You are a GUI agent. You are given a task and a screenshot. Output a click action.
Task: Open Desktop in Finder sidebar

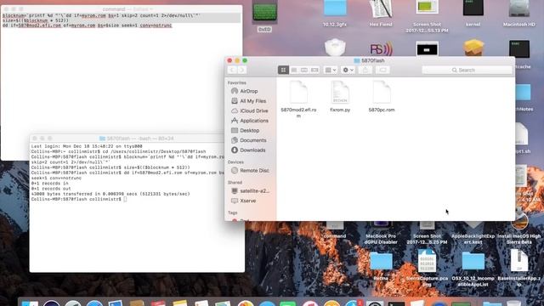click(x=250, y=130)
